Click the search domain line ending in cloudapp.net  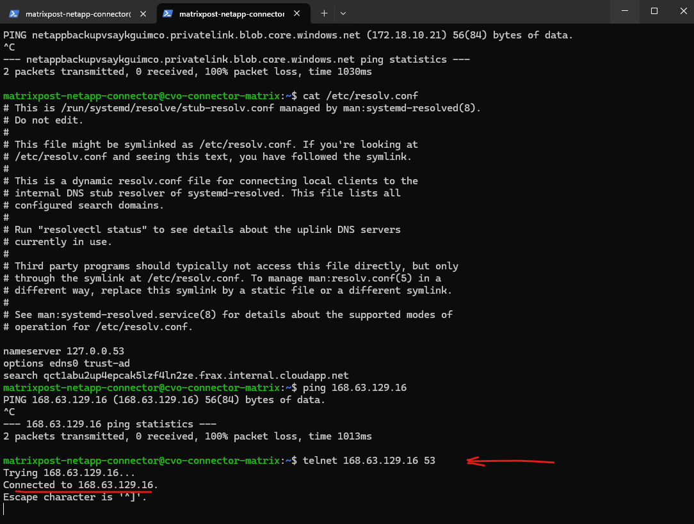[x=175, y=376]
